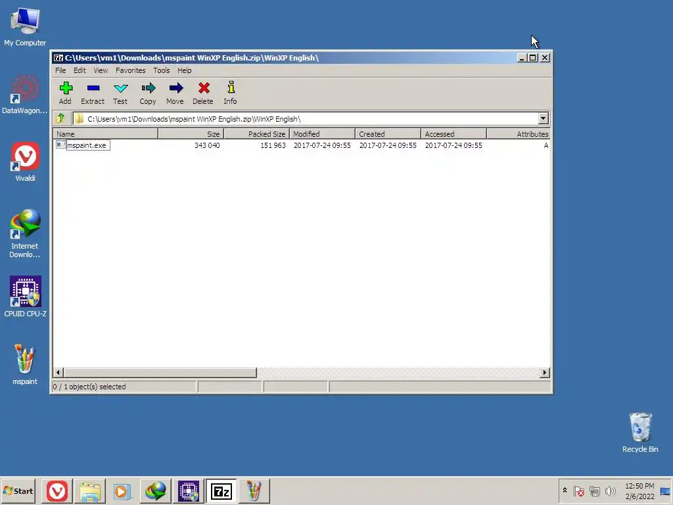Select the DataWagon desktop shortcut
The height and width of the screenshot is (505, 673).
[25, 95]
